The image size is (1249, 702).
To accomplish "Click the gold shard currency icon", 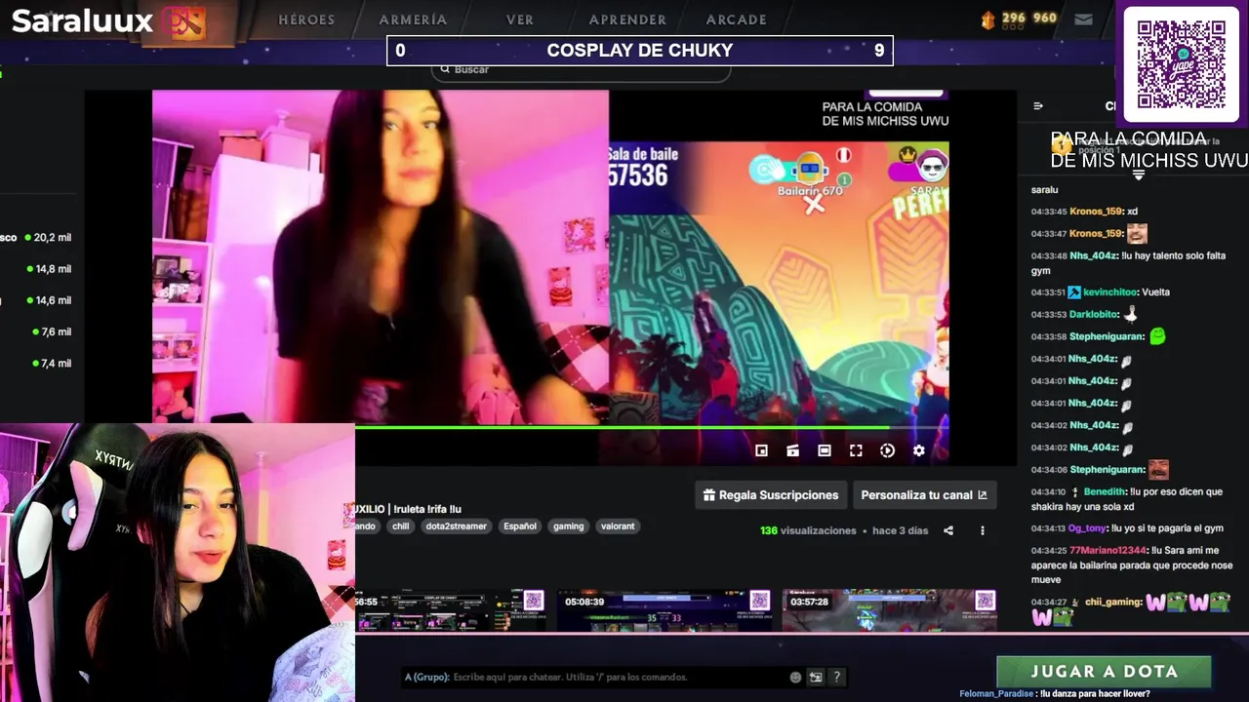I will point(987,19).
